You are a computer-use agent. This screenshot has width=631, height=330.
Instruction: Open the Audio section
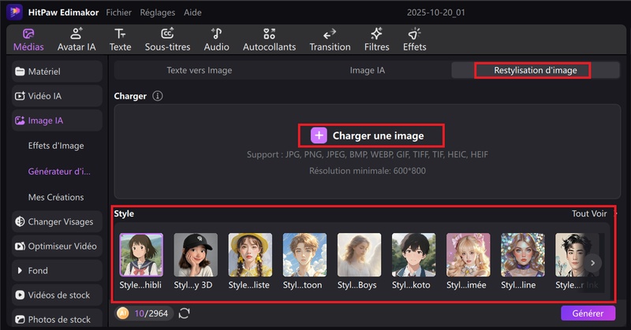click(x=216, y=40)
